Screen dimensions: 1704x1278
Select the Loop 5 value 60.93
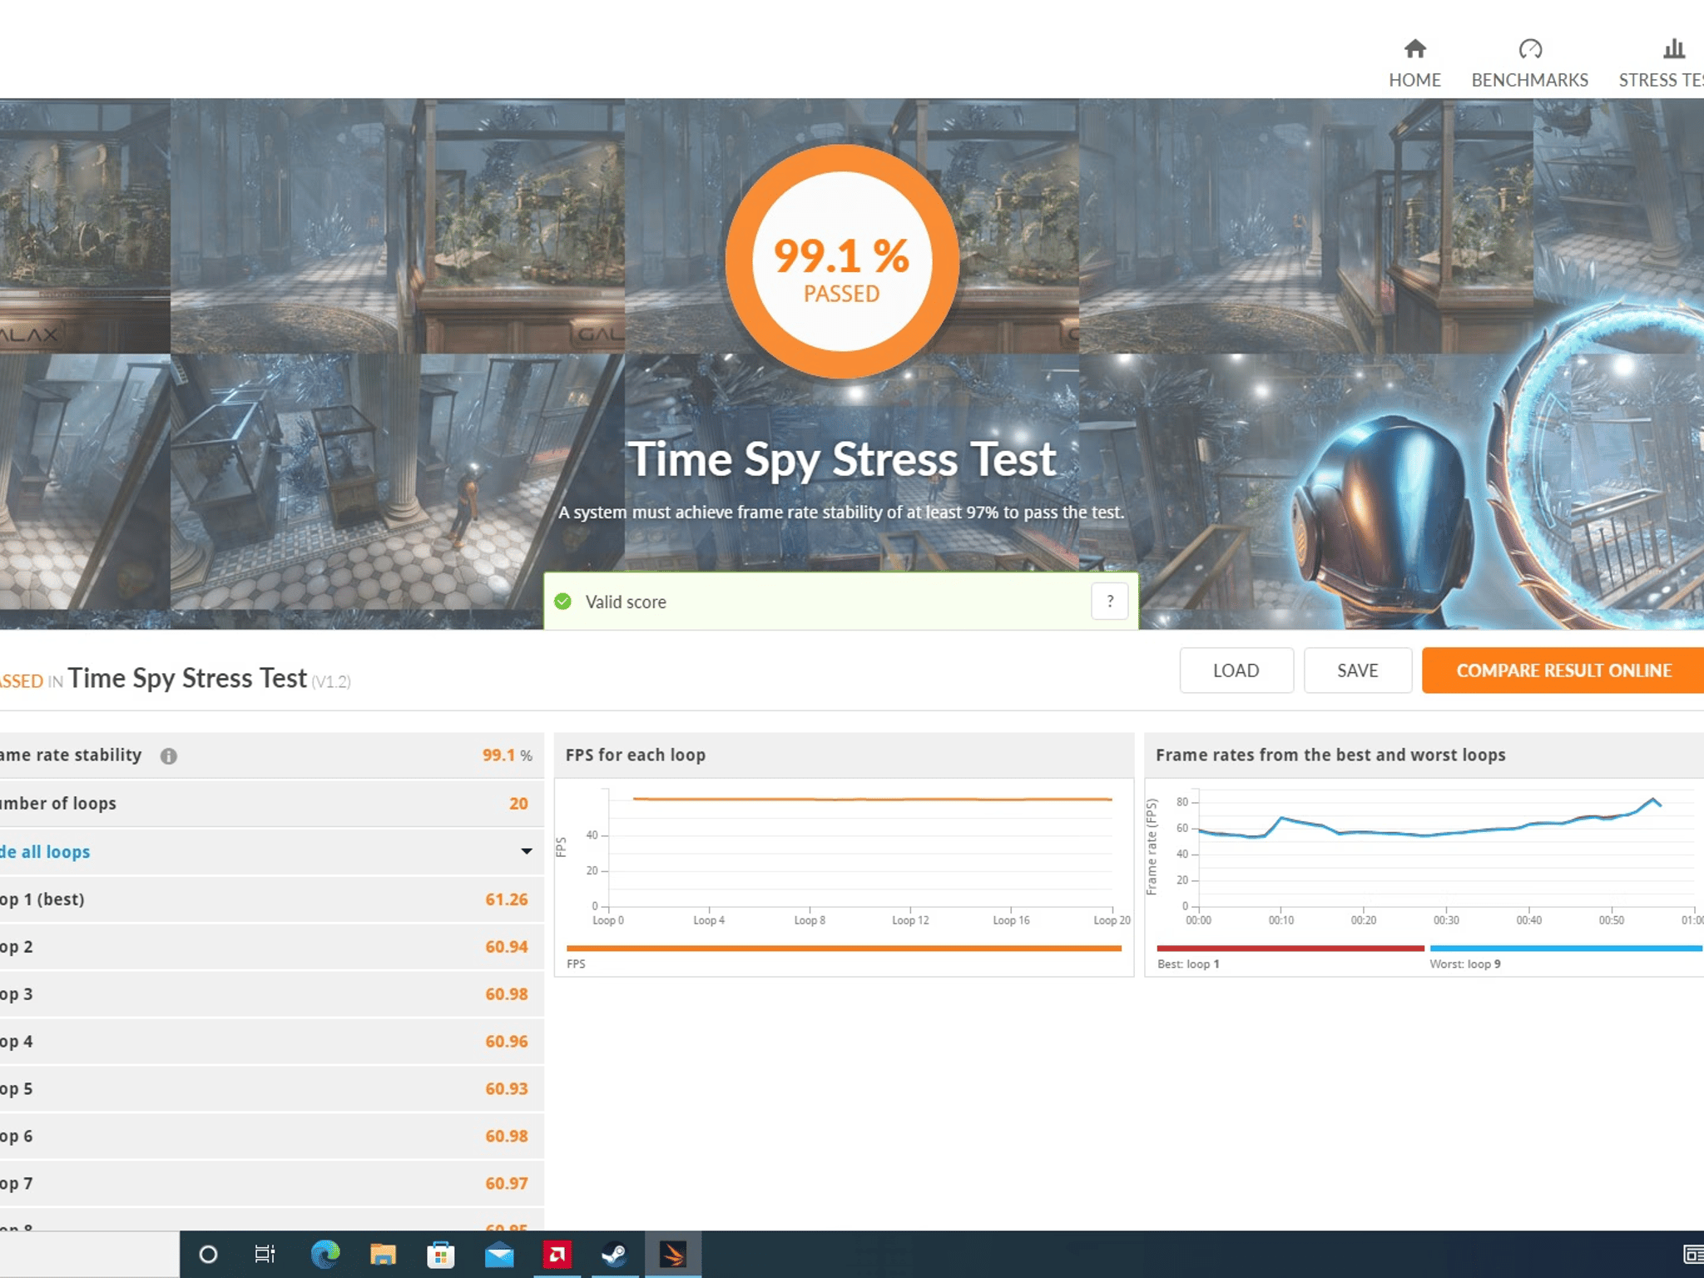[507, 1089]
